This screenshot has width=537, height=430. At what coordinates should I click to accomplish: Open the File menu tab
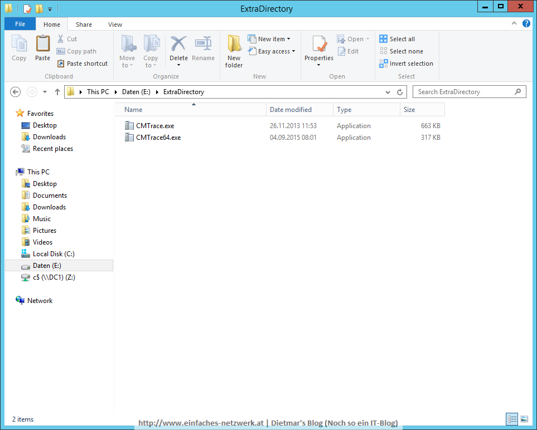20,25
